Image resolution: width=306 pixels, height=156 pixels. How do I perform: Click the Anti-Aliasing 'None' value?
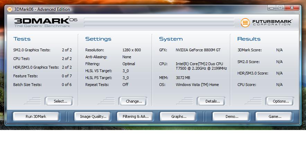126,57
